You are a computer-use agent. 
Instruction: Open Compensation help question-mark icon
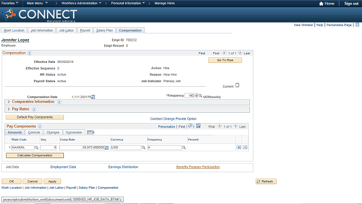(x=29, y=53)
